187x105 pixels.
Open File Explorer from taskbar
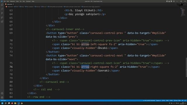[x=15, y=103]
